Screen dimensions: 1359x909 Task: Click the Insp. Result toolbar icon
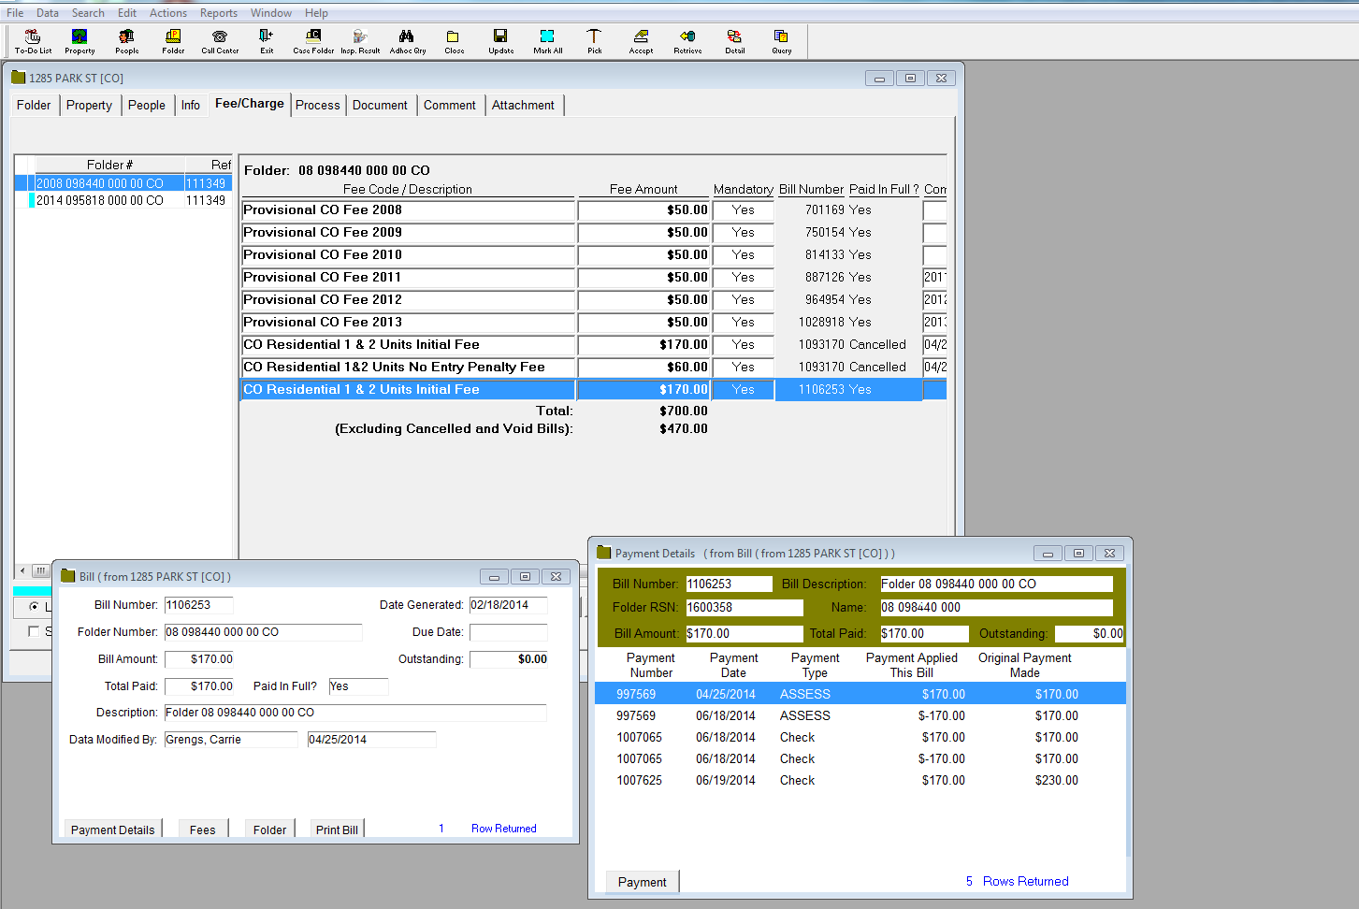coord(360,40)
